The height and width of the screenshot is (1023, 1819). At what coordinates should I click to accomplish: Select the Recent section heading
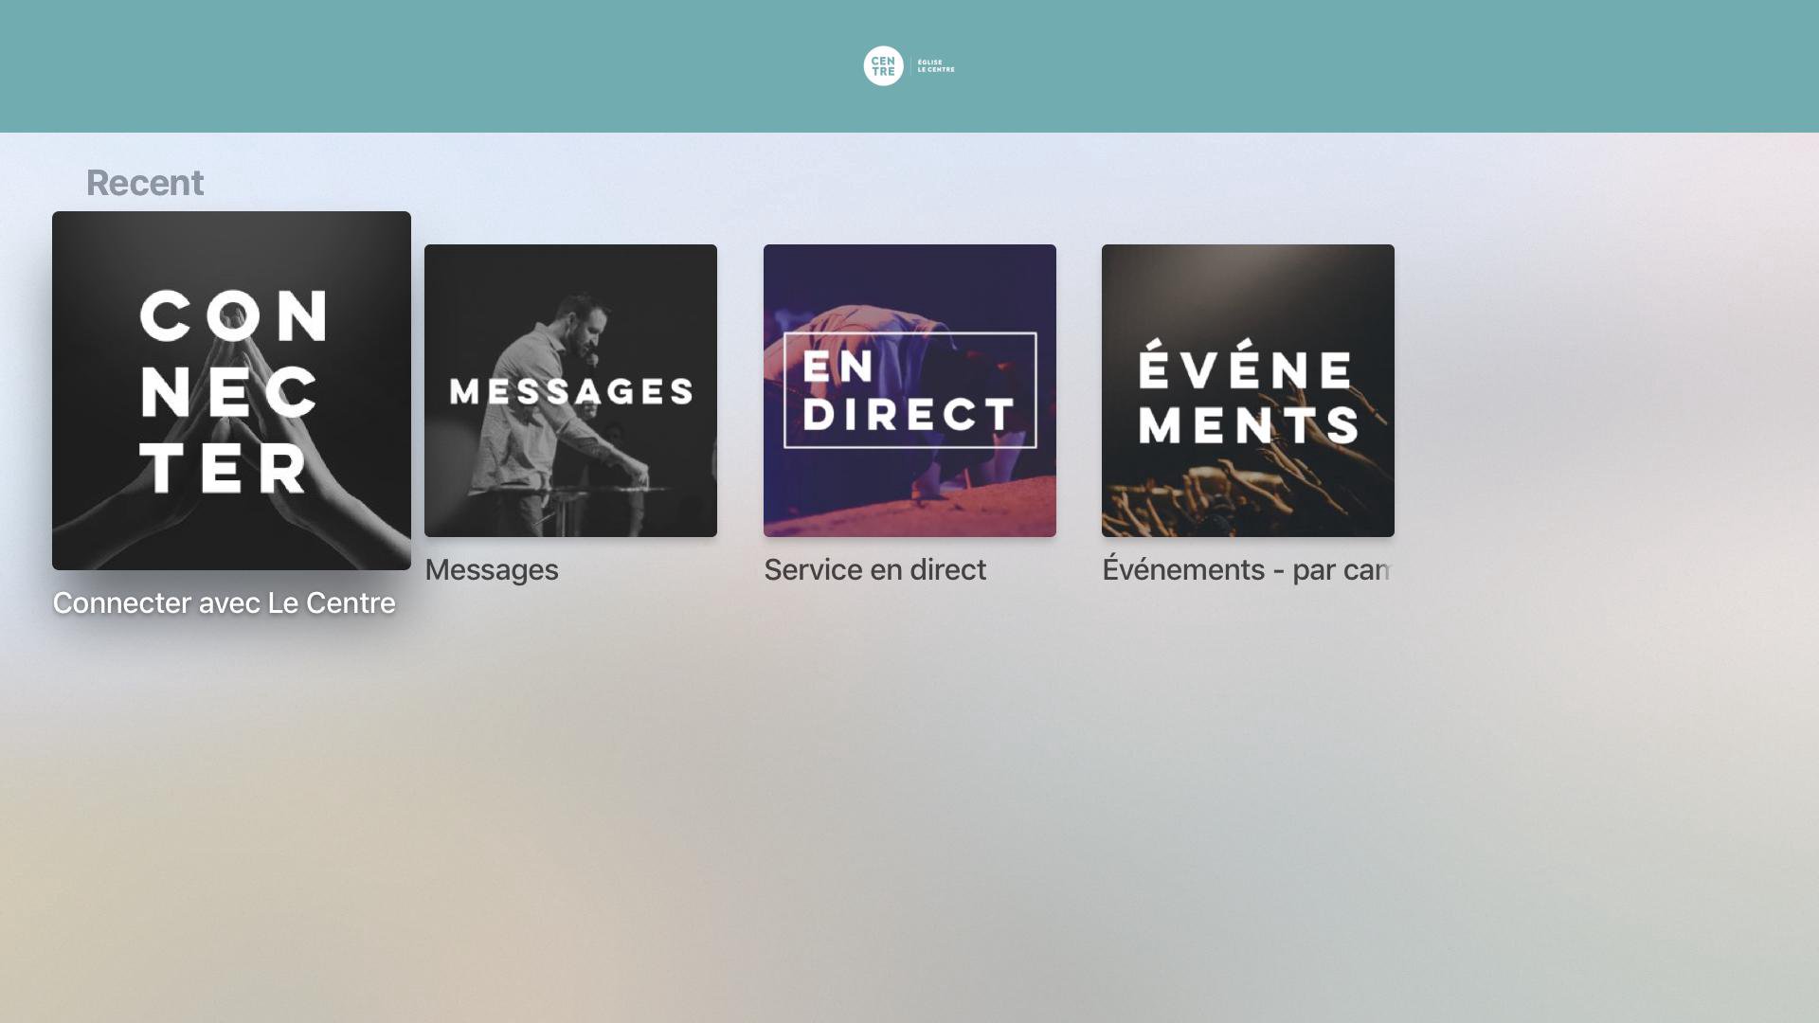(x=145, y=183)
